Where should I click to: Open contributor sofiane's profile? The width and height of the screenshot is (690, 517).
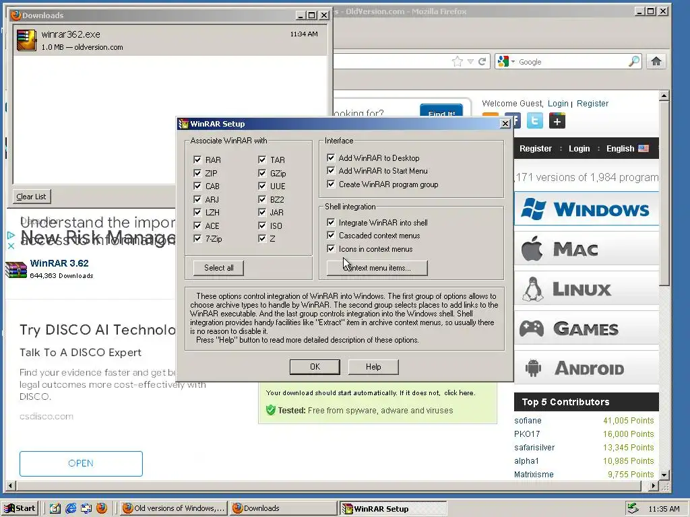pos(528,421)
